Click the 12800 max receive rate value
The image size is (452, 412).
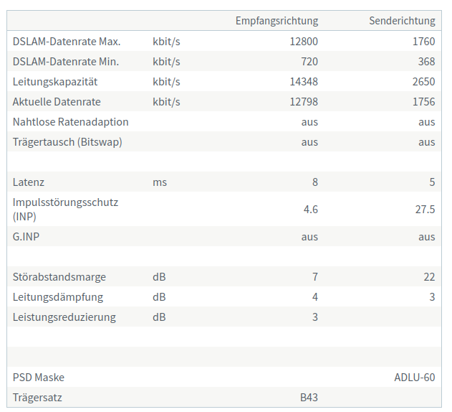pos(304,42)
